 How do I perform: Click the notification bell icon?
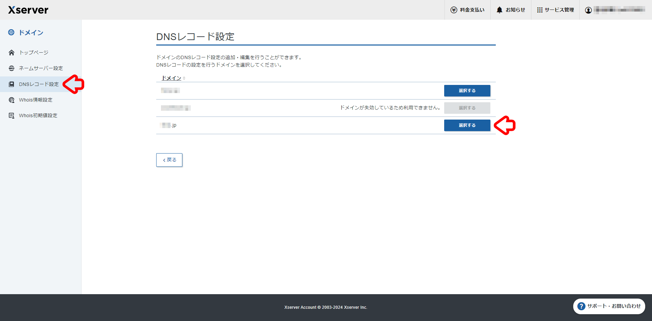point(499,10)
